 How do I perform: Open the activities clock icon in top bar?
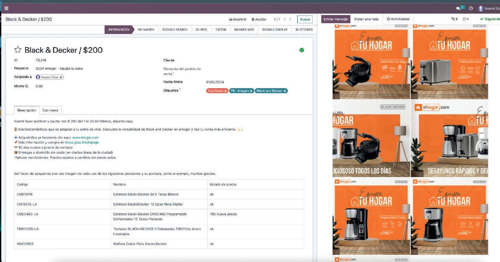[x=471, y=9]
